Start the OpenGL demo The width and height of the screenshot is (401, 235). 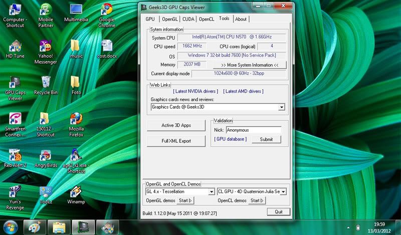coord(185,200)
